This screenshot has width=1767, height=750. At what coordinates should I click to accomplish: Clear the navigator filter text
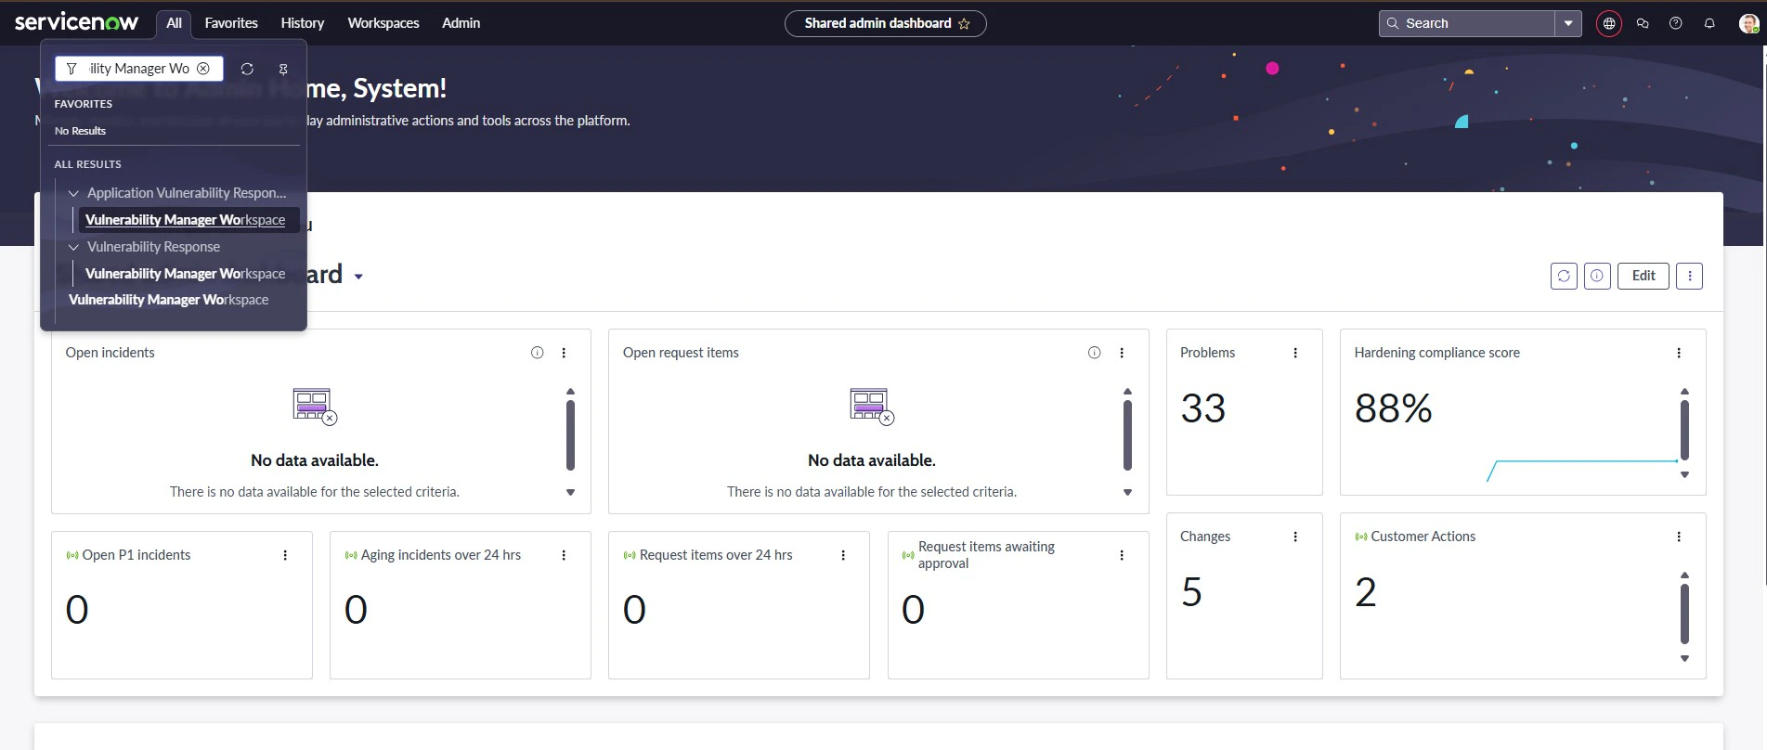click(x=203, y=69)
